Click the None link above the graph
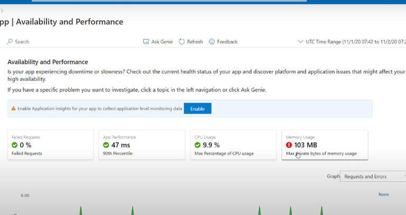This screenshot has height=215, width=406. coord(383,194)
